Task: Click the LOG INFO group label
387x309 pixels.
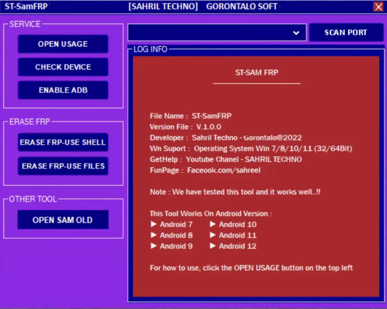Action: (x=150, y=49)
